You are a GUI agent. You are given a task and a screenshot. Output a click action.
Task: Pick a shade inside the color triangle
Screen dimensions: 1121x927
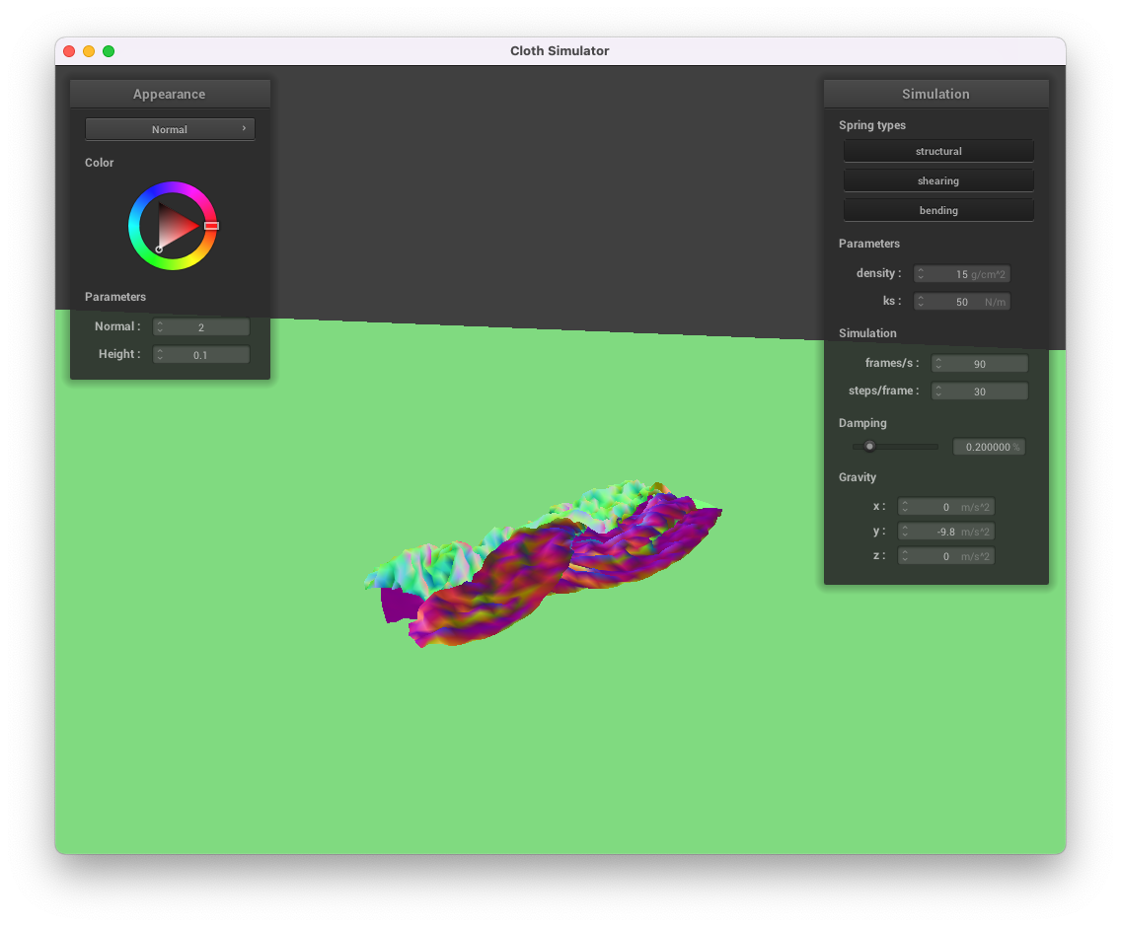point(173,227)
